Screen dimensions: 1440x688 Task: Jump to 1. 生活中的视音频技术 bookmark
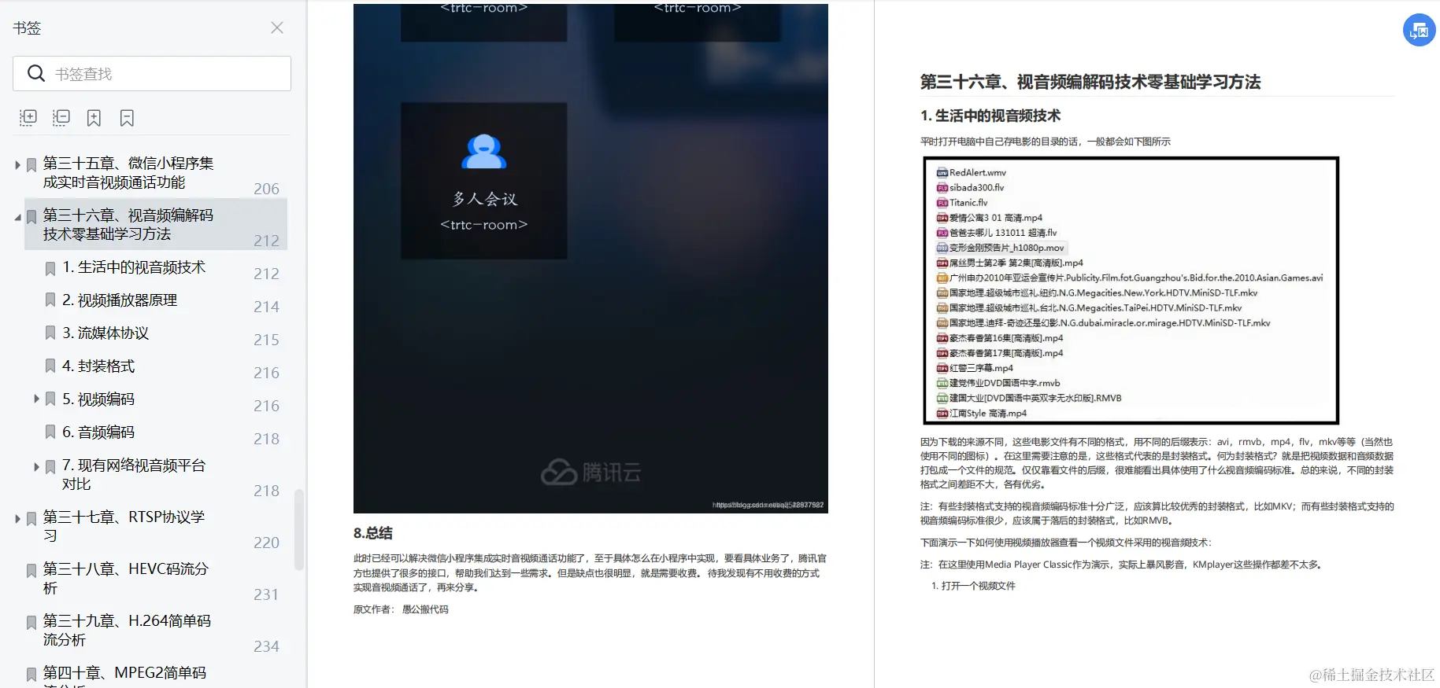click(134, 267)
